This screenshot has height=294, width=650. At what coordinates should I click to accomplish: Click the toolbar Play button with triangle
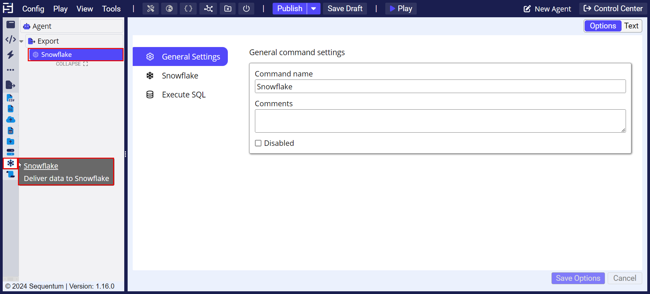[401, 9]
